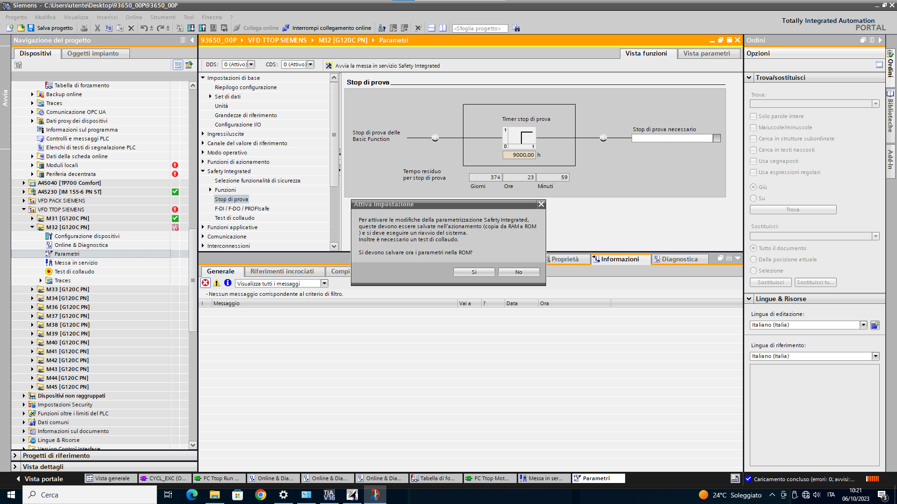Click the redo arrow icon
This screenshot has width=897, height=504.
[x=160, y=28]
